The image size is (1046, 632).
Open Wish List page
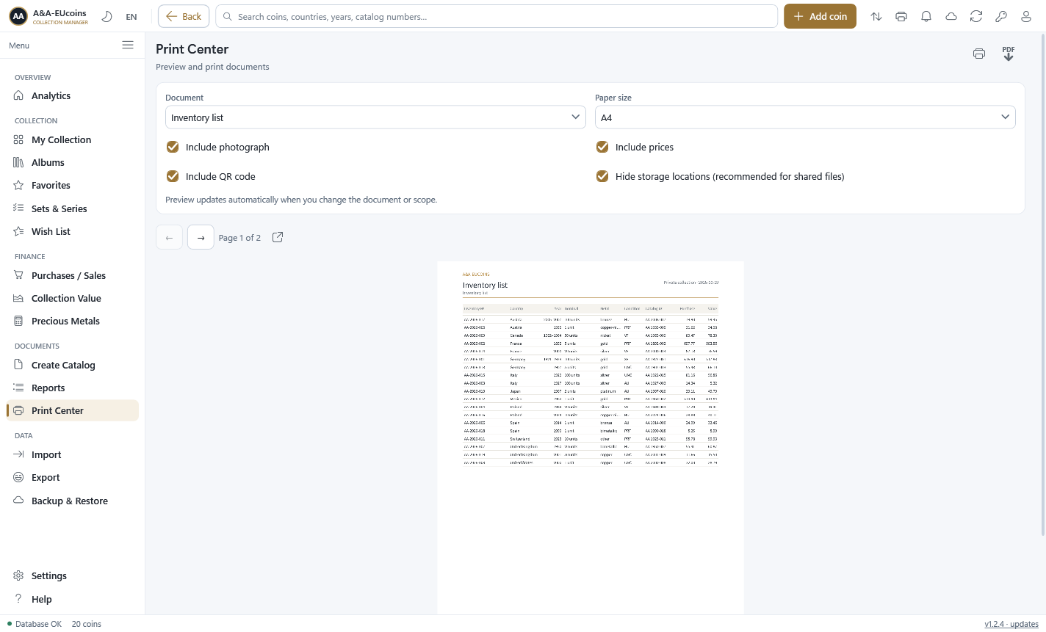[72, 231]
